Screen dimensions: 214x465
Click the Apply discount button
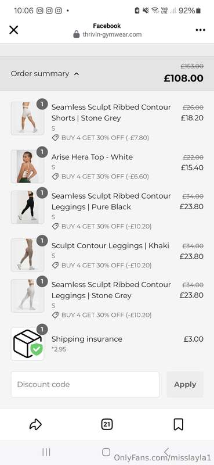coord(185,384)
